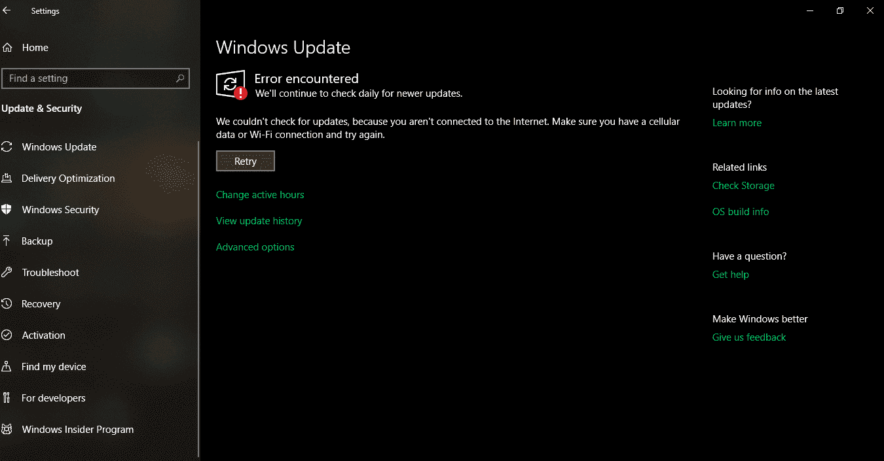
Task: Open Change active hours link
Action: click(x=260, y=195)
